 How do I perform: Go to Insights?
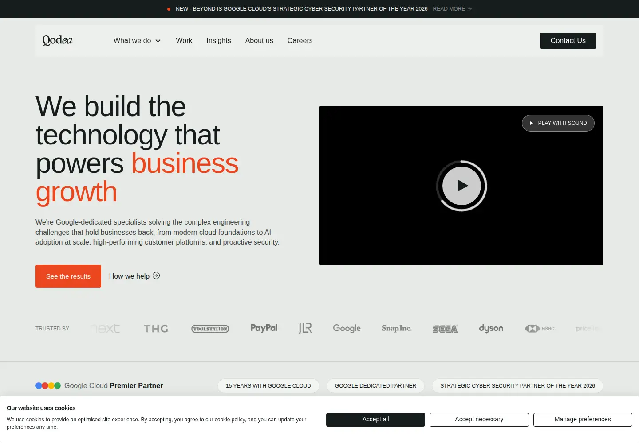point(219,41)
